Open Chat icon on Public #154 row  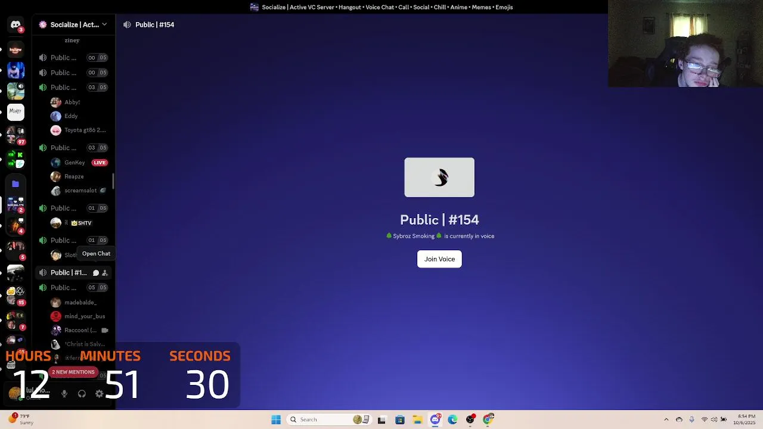95,273
